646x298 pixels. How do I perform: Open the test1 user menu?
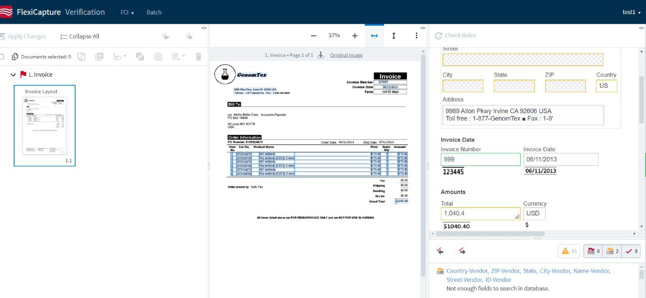point(631,12)
